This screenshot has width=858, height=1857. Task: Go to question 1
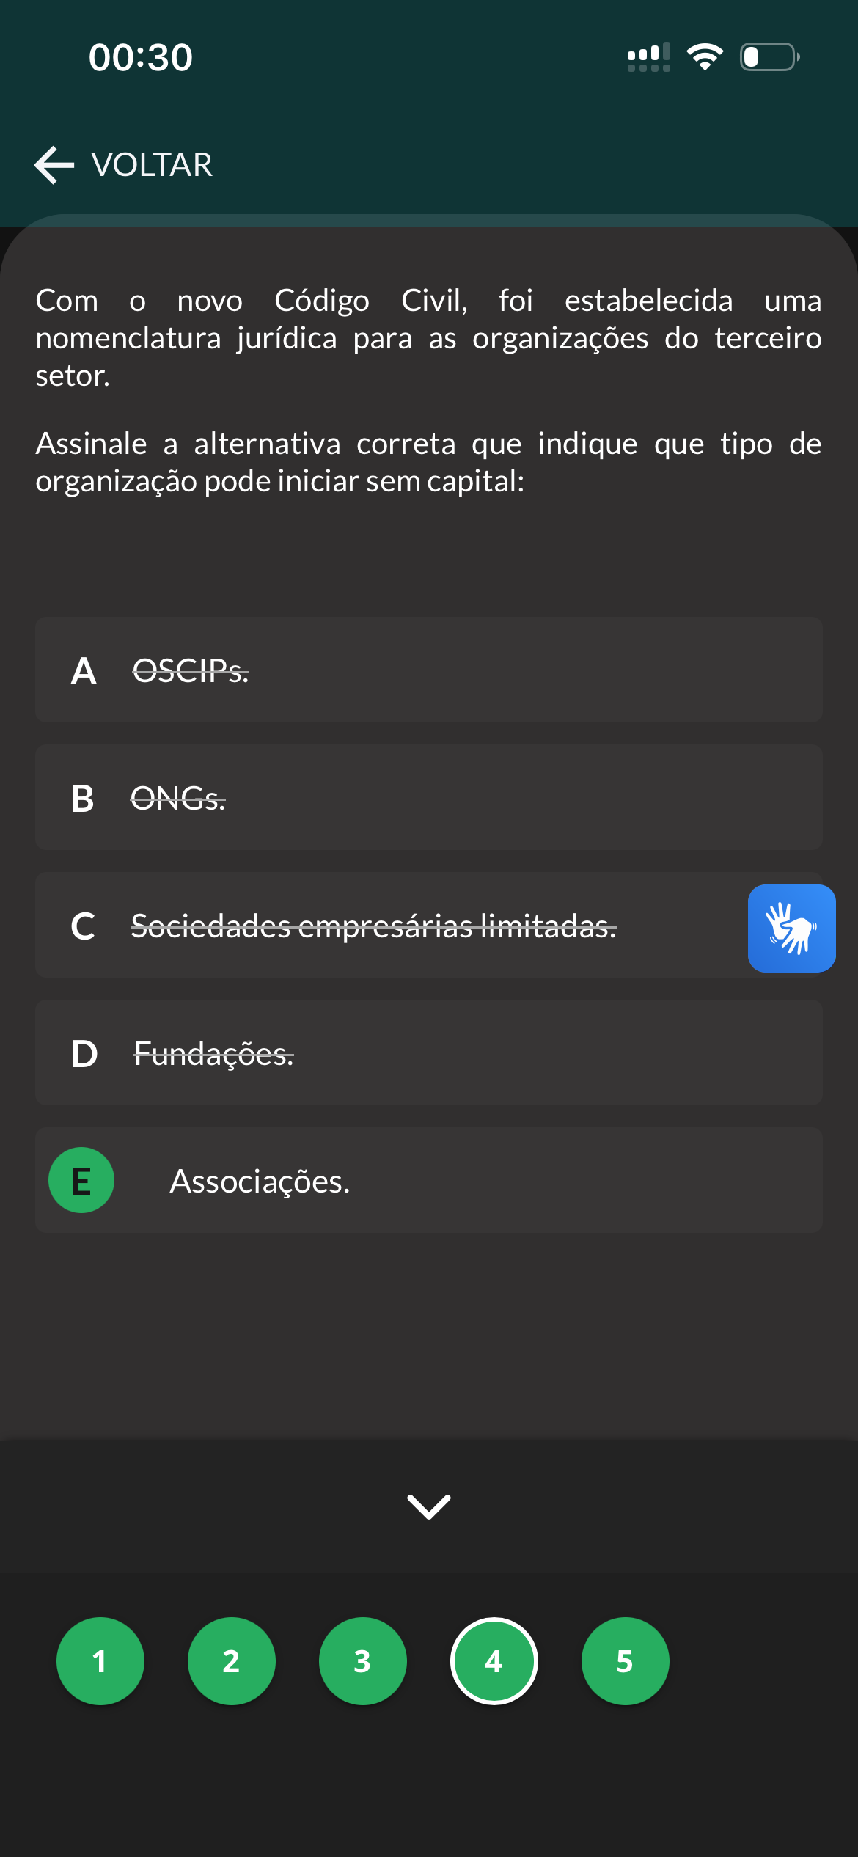[x=100, y=1661]
